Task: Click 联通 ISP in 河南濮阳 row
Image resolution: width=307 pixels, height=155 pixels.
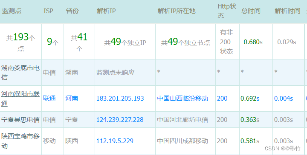Action: point(49,99)
